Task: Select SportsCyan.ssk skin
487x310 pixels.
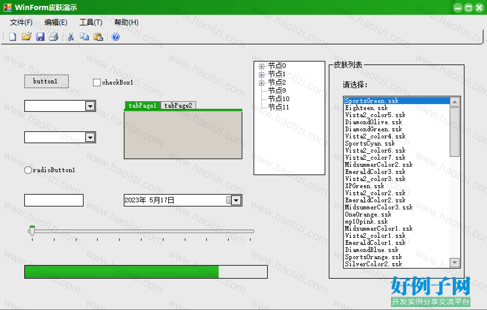Action: (397, 143)
